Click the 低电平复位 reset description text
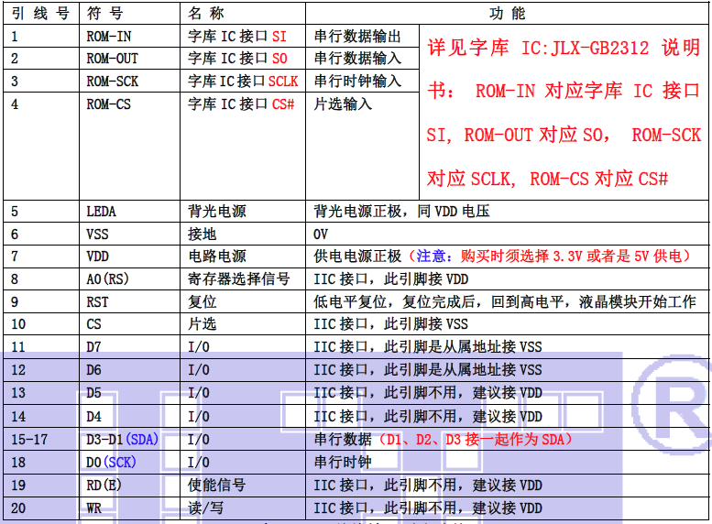This screenshot has width=712, height=524. (x=504, y=301)
